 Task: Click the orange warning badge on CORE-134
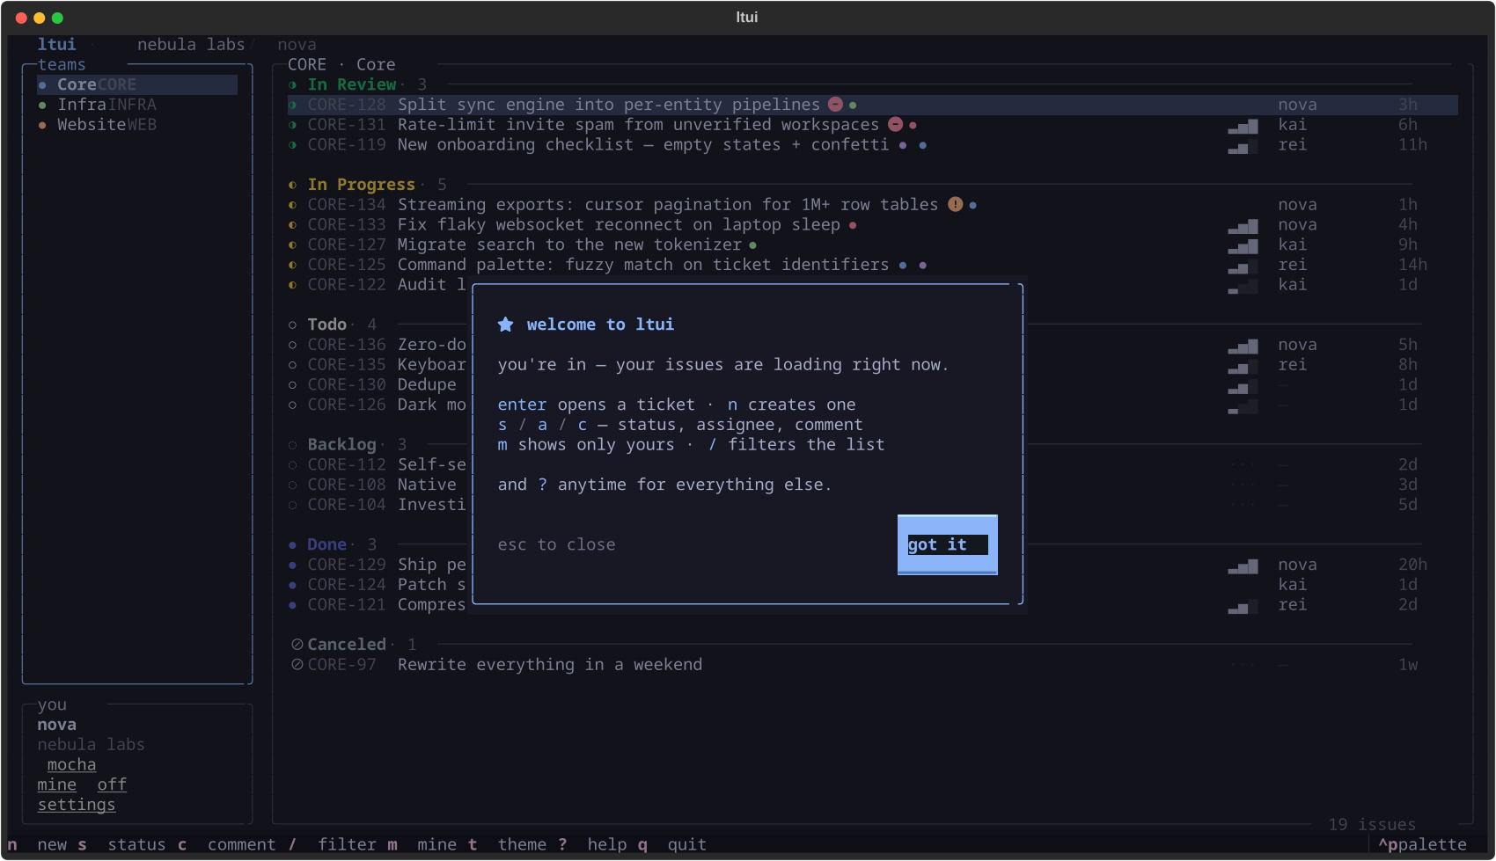coord(955,205)
